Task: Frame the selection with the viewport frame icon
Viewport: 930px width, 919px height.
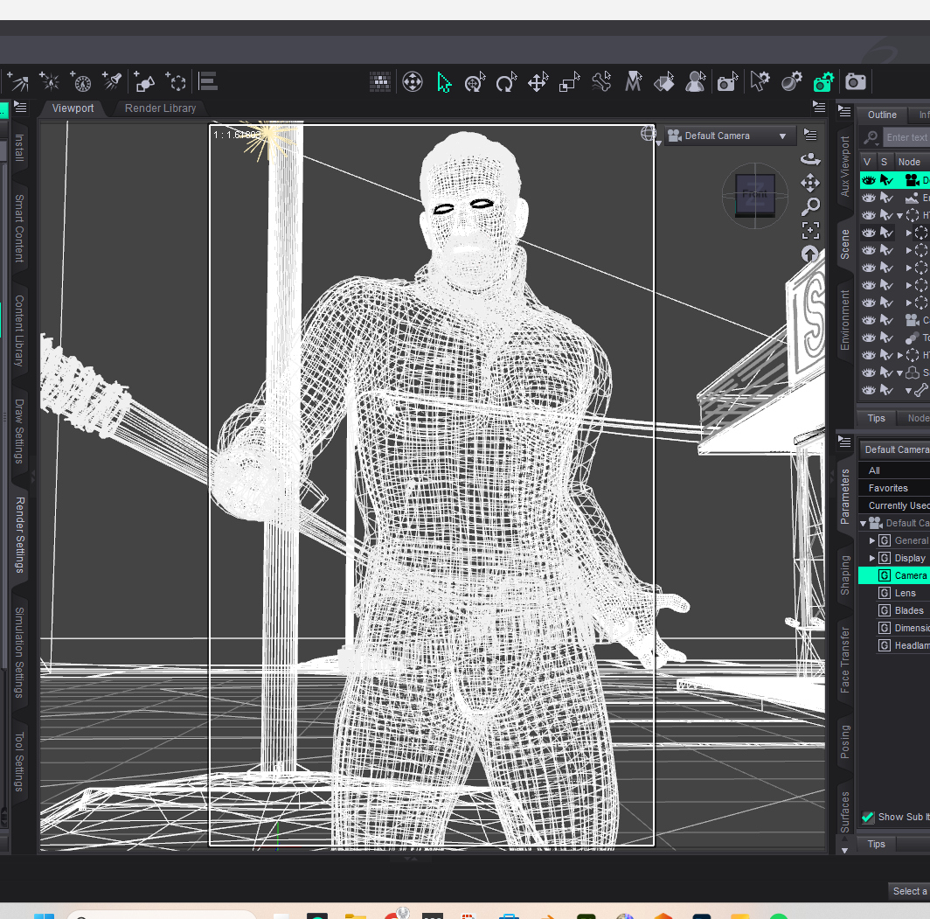Action: pos(810,230)
